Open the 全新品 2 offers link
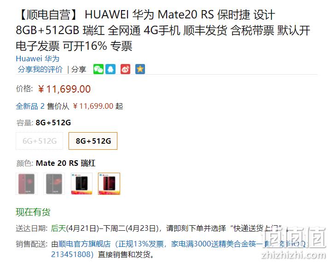 point(30,106)
